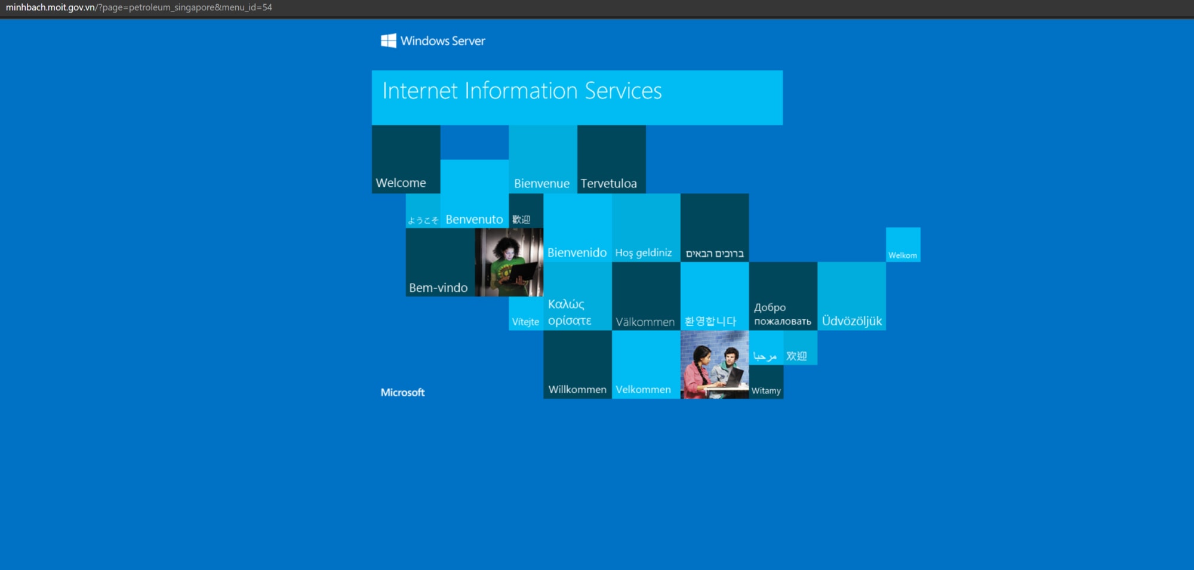The width and height of the screenshot is (1194, 570).
Task: Click the minhbach.moit.gov.vn address bar URL
Action: 139,8
